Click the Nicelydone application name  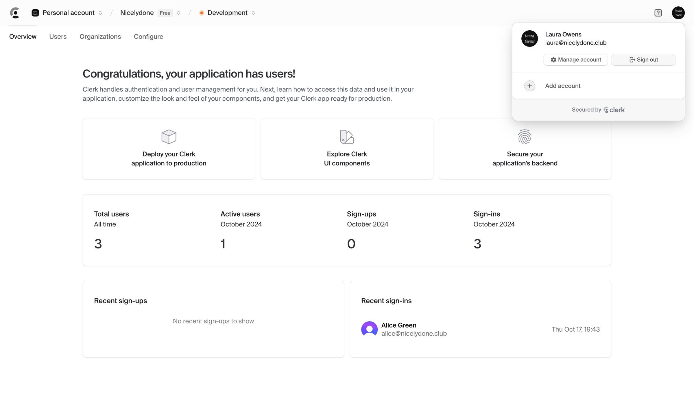coord(137,13)
